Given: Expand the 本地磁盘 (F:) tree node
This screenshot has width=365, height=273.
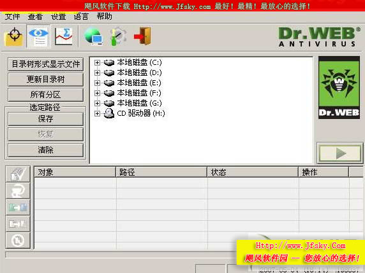Looking at the screenshot, I should [97, 94].
